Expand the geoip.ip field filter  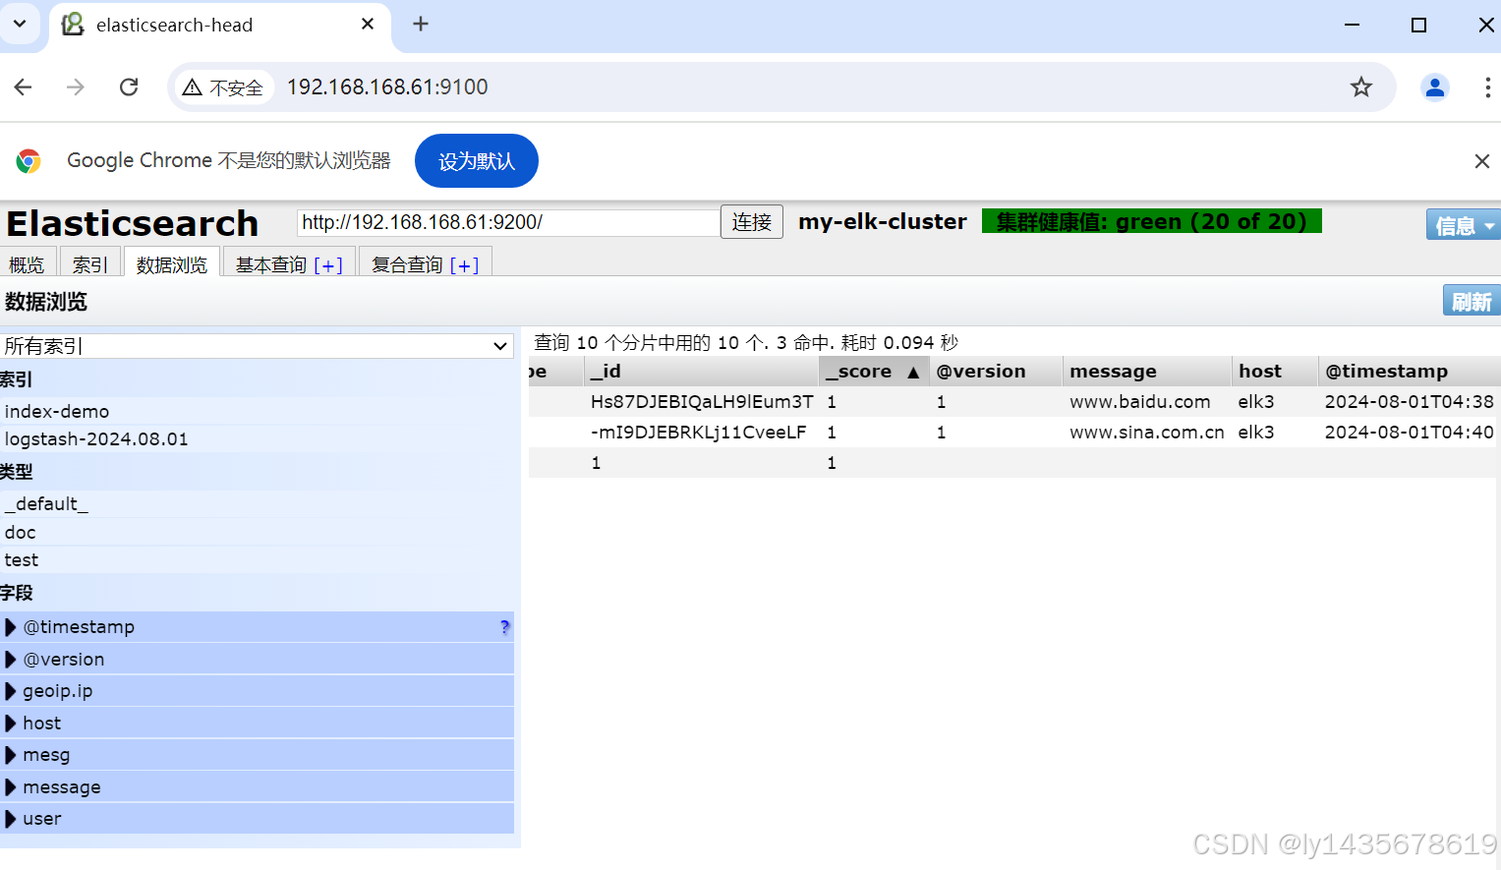point(11,691)
